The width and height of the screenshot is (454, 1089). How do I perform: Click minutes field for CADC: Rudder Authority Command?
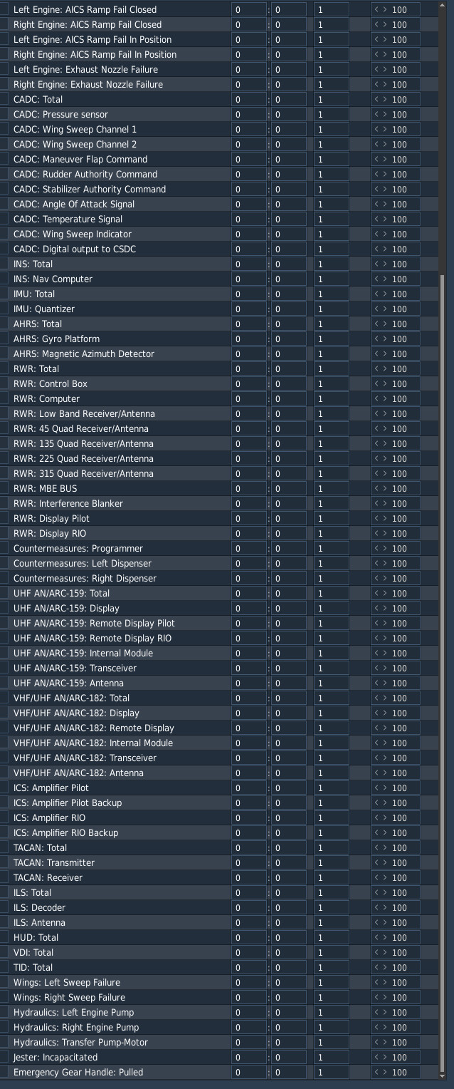(x=289, y=174)
